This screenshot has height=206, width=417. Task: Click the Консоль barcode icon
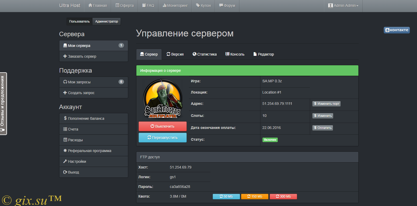227,54
